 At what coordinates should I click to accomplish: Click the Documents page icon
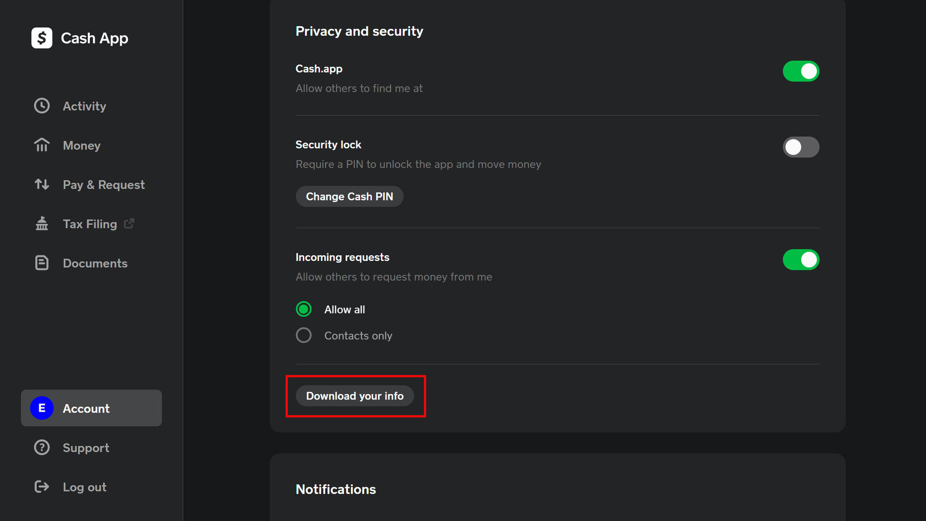[x=42, y=263]
